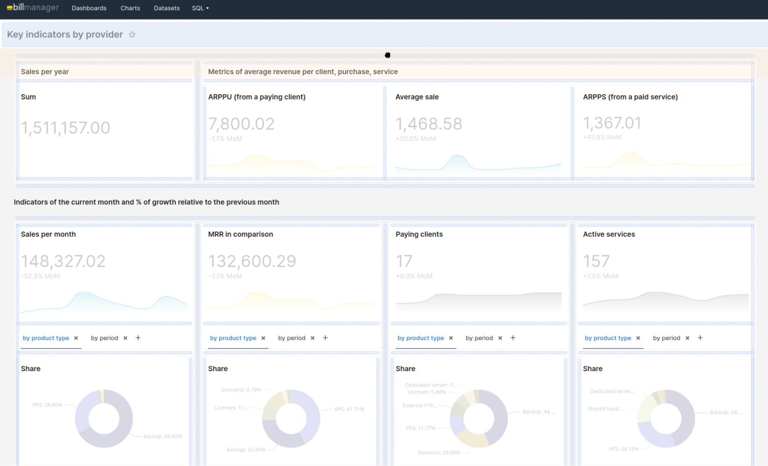
Task: Click the Paying clients Share donut chart
Action: pos(478,419)
